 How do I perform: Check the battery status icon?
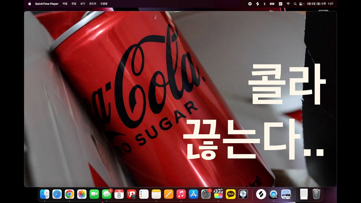(272, 4)
